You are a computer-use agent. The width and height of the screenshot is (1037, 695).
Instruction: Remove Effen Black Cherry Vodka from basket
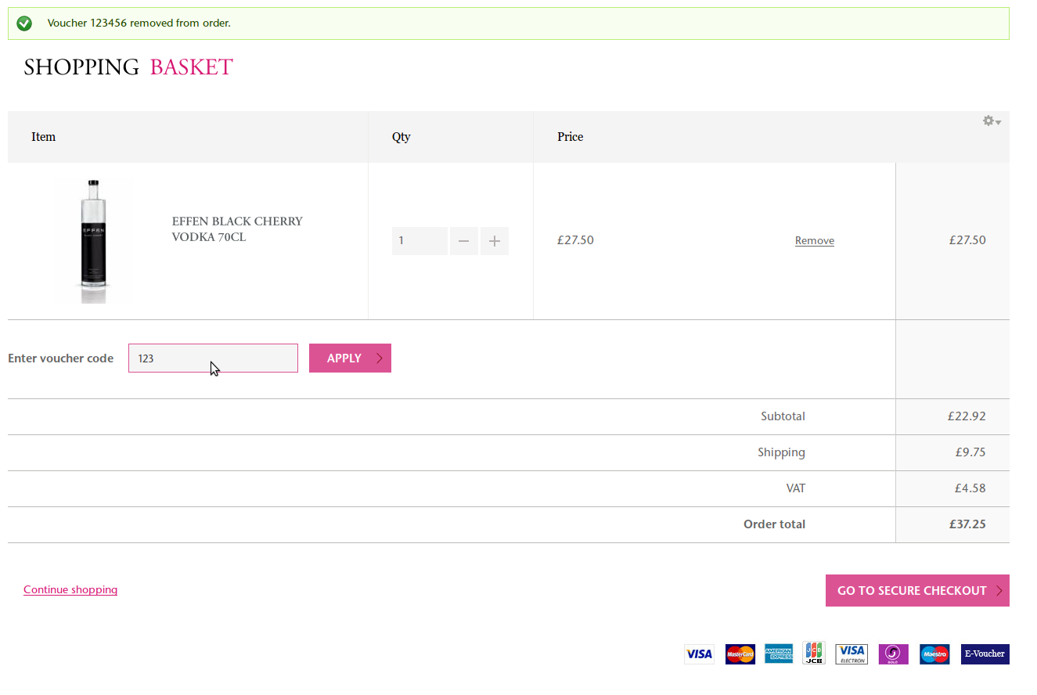click(x=815, y=240)
